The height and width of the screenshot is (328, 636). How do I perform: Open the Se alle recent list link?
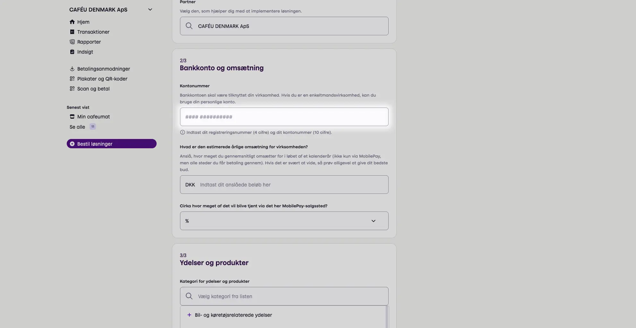(77, 127)
